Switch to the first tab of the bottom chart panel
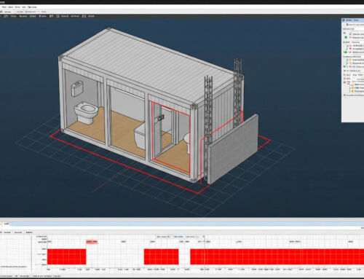The image size is (364, 279). [7, 232]
